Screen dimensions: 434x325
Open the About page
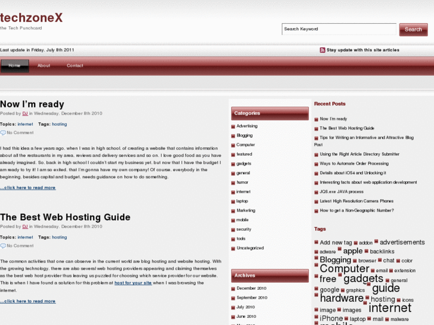tap(44, 66)
